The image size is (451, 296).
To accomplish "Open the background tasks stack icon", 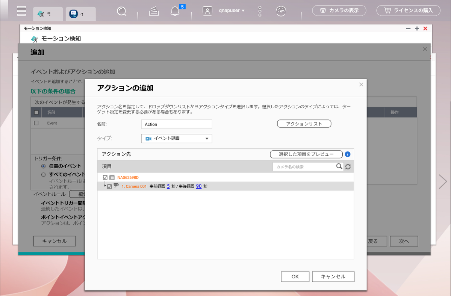I will pyautogui.click(x=153, y=11).
